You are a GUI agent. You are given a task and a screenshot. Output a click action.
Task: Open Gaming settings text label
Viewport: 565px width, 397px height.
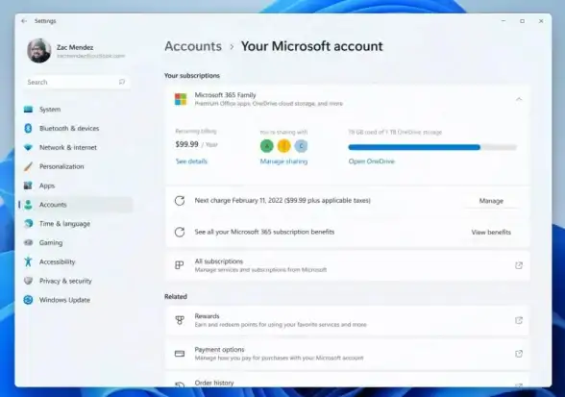(51, 242)
